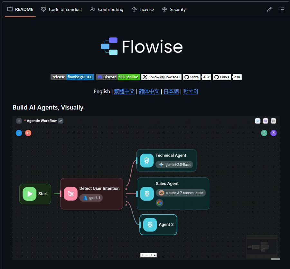Click the Start node play icon
This screenshot has width=290, height=269.
click(30, 194)
